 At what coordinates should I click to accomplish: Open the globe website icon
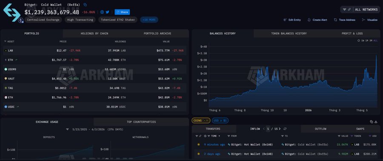pos(102,12)
